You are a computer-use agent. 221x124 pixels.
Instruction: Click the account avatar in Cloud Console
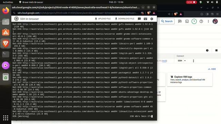coord(215,21)
